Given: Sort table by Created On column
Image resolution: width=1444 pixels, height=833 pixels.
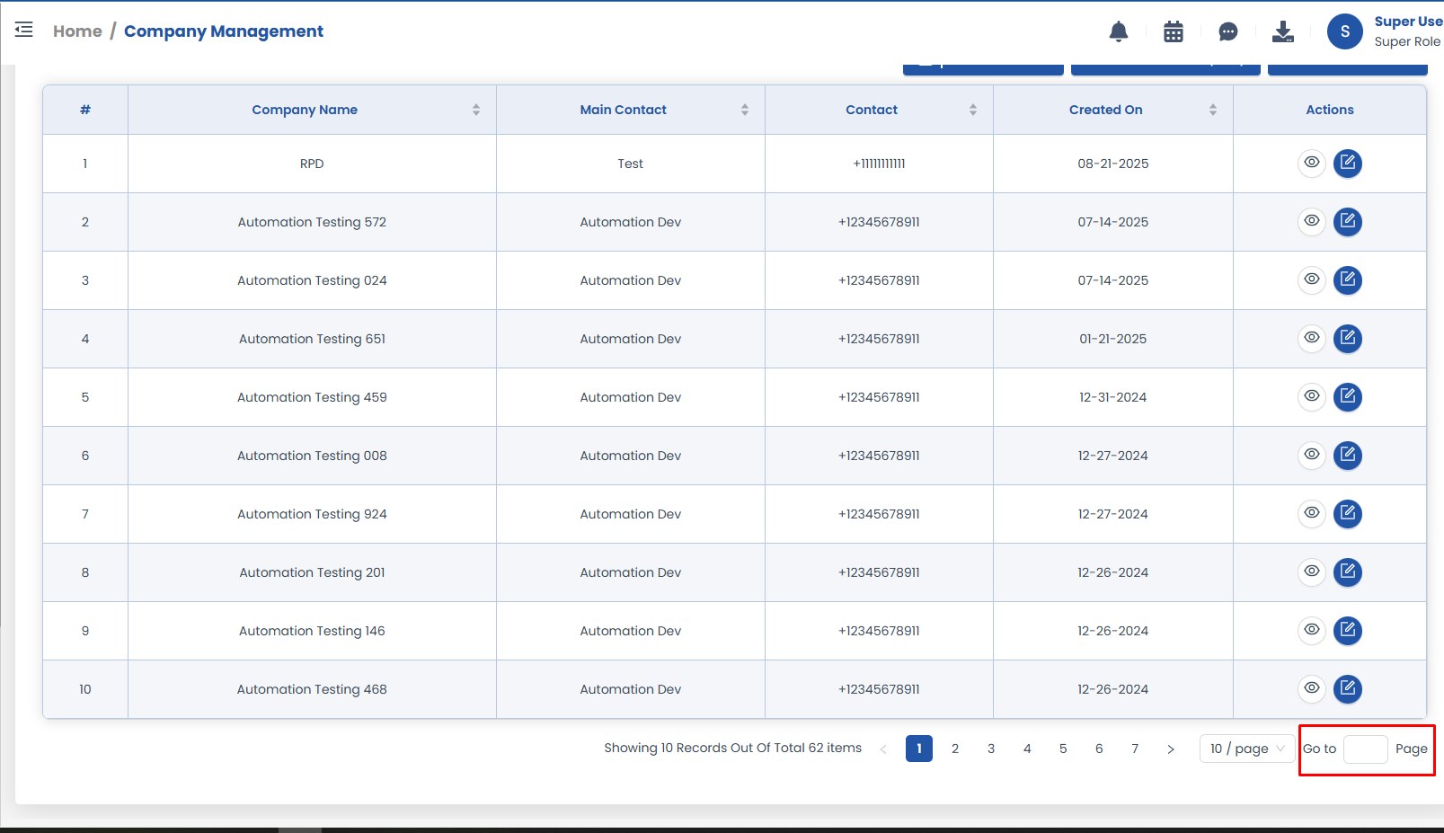Looking at the screenshot, I should (1212, 110).
